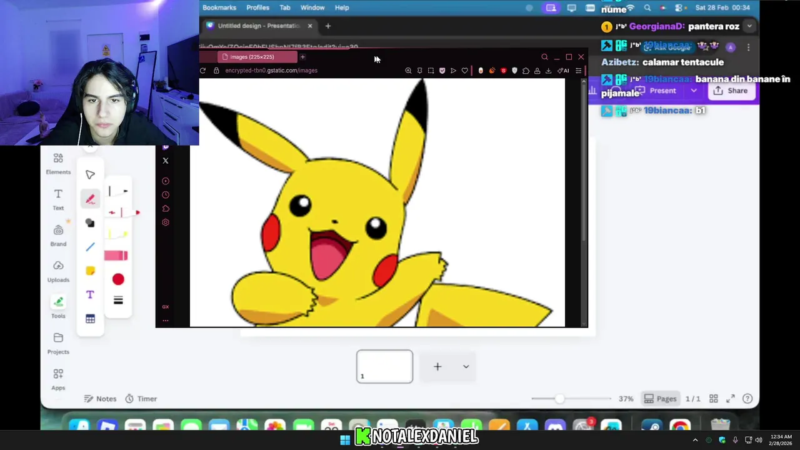Open the Tab menu
The height and width of the screenshot is (450, 800).
point(285,7)
